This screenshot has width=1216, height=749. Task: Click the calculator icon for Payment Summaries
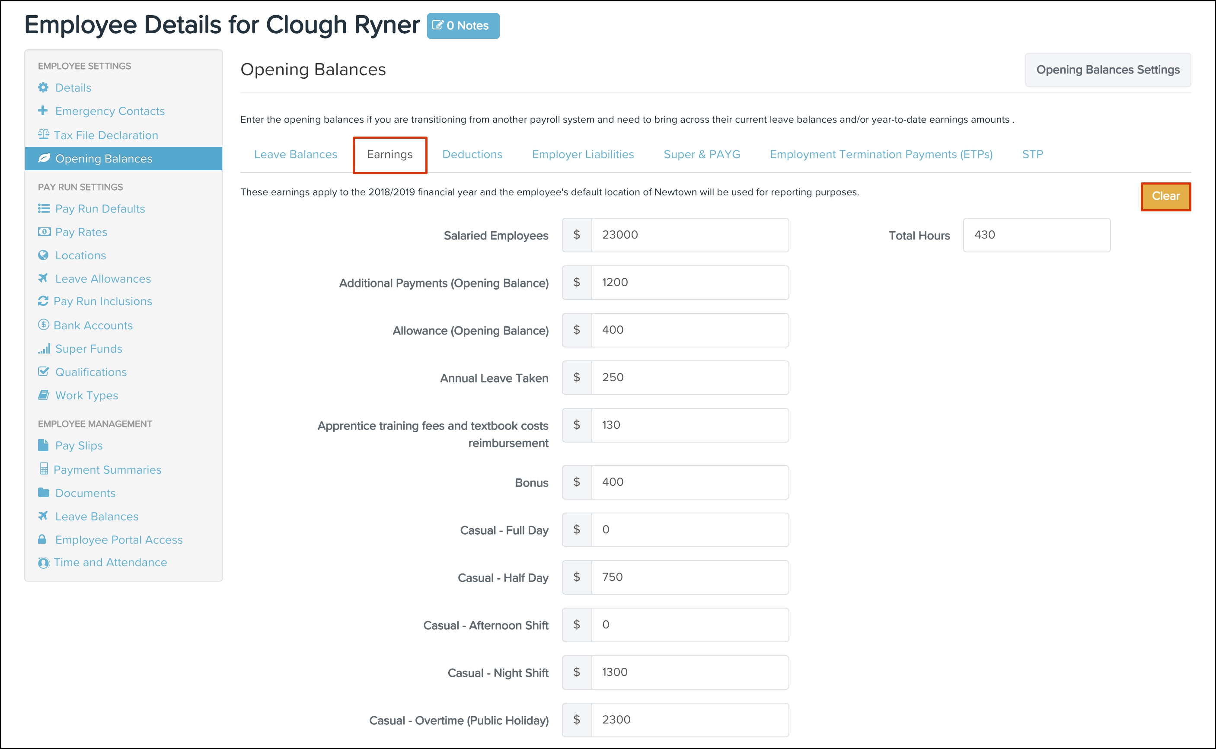(x=44, y=469)
